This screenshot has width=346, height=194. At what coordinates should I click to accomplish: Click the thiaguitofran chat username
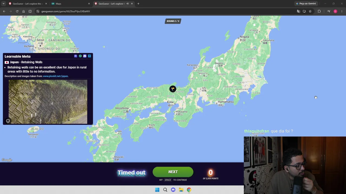point(257,131)
